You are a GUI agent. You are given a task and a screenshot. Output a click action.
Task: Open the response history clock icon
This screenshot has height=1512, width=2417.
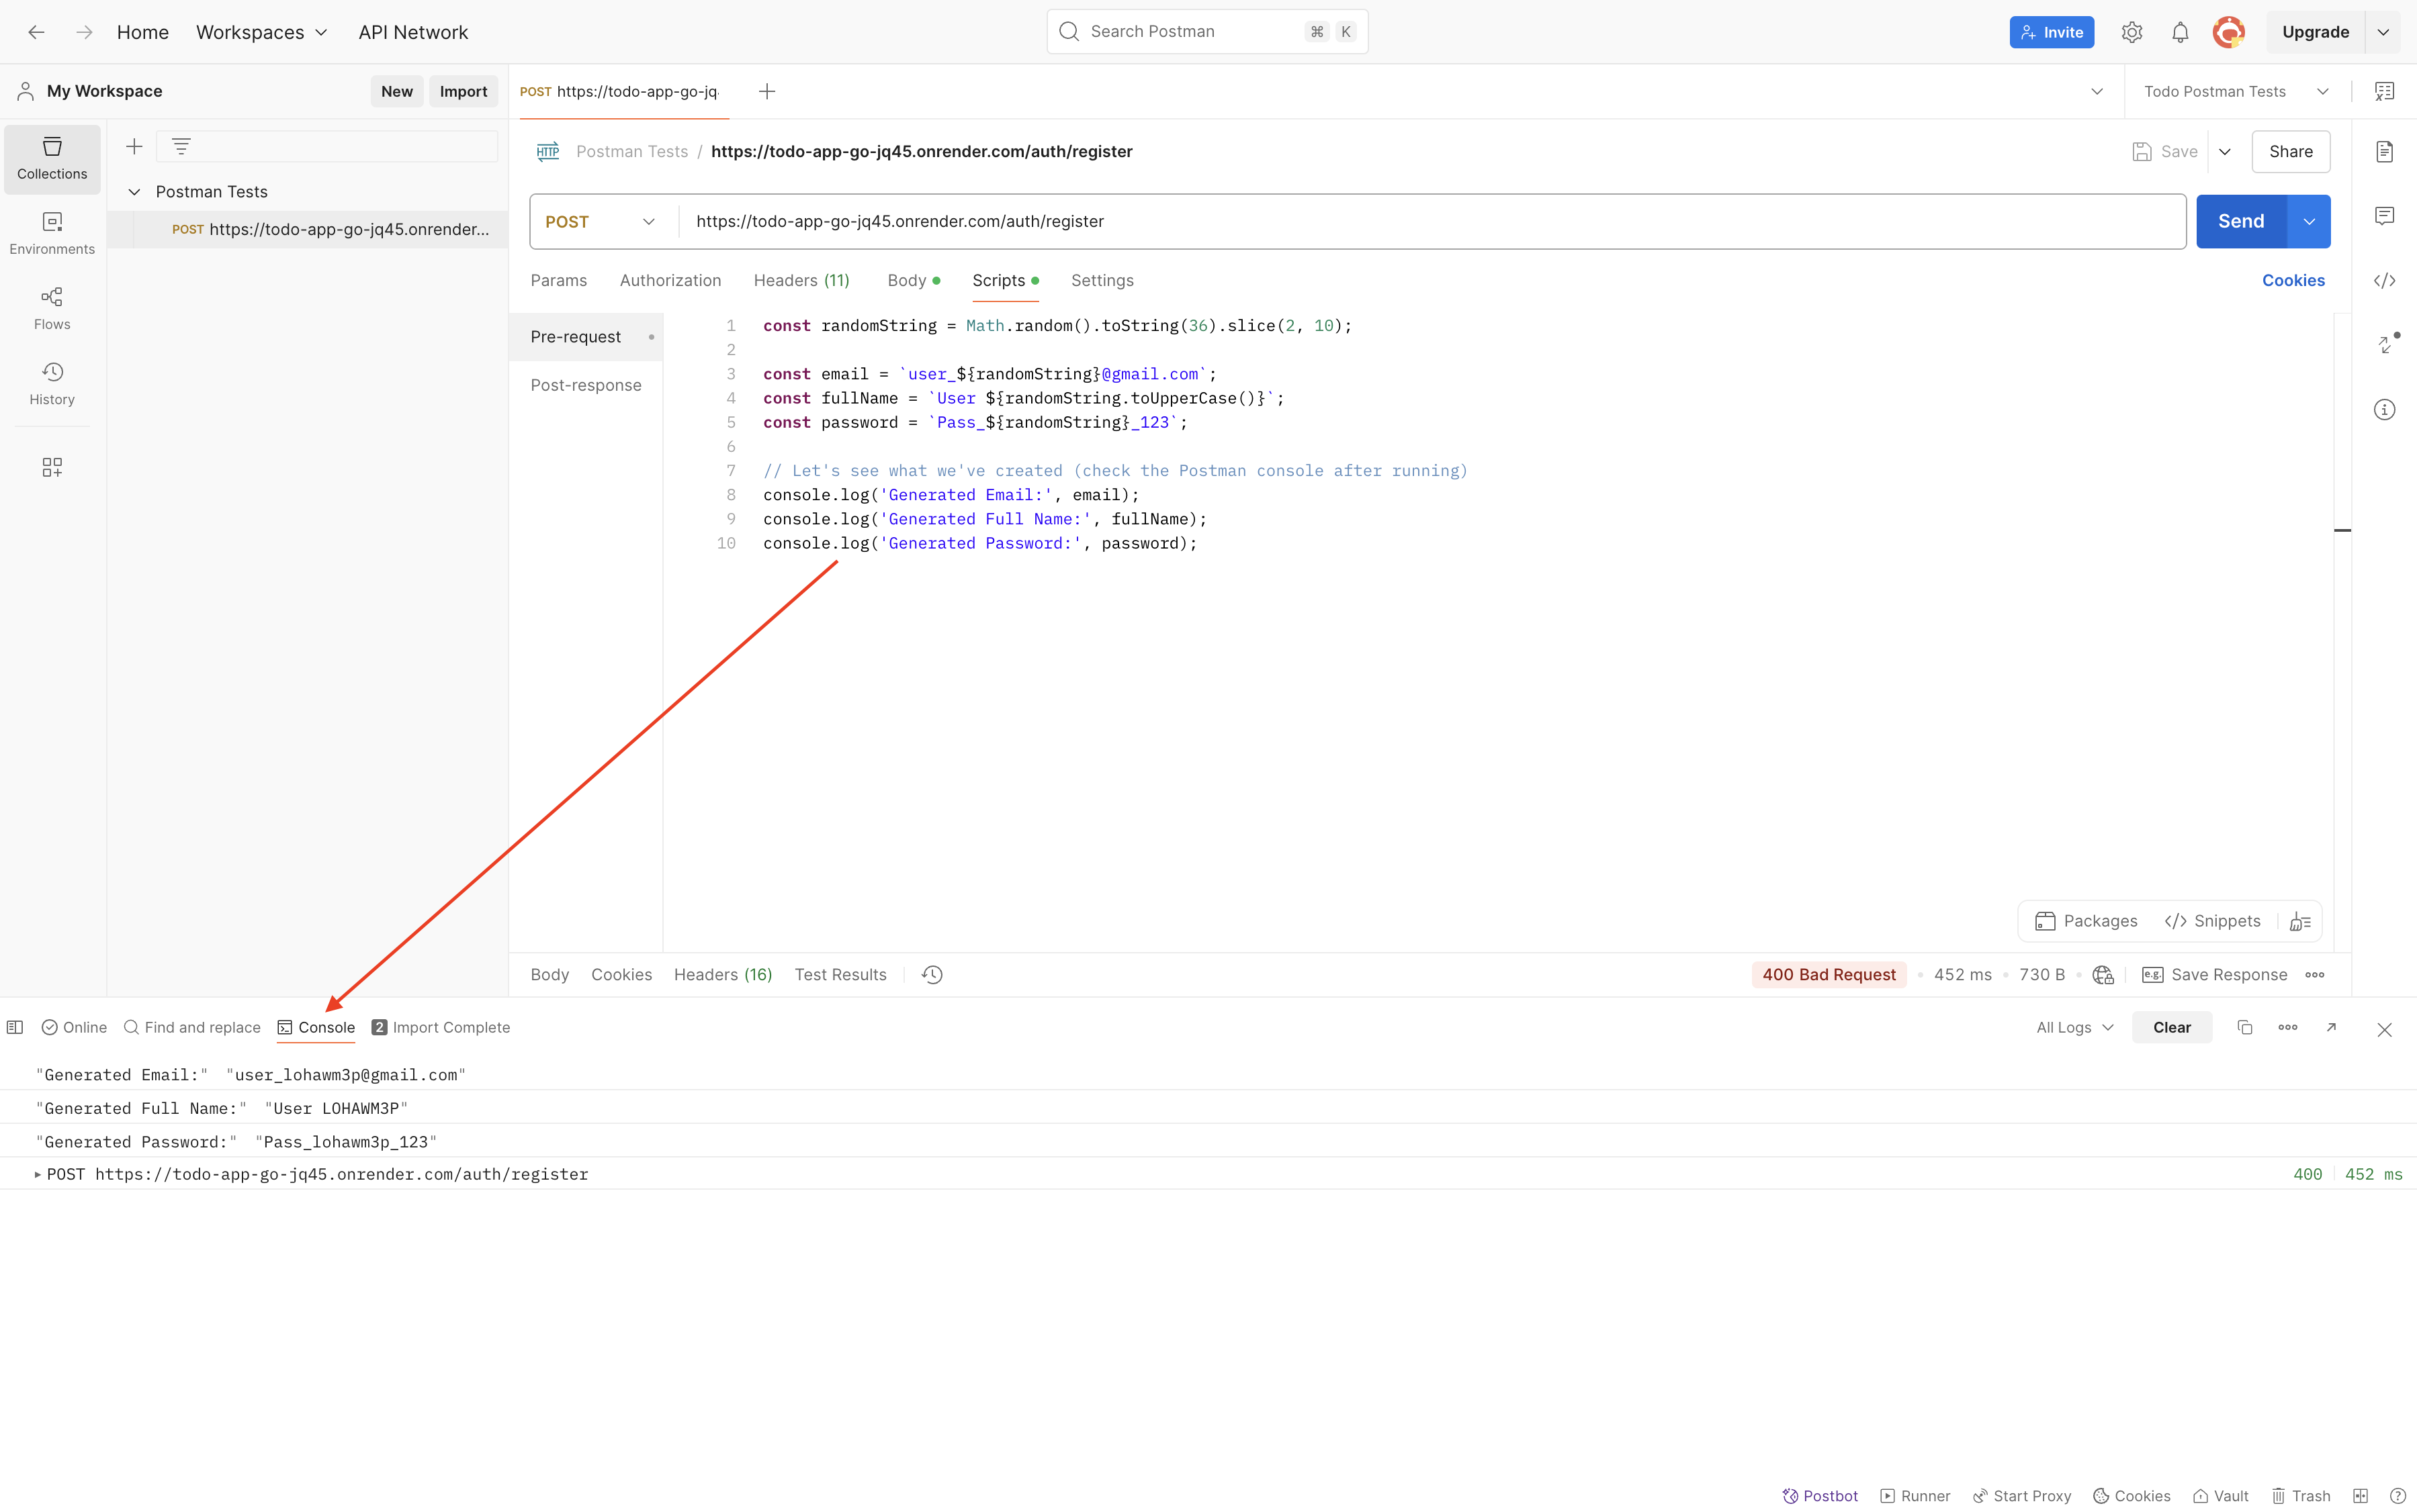coord(932,975)
